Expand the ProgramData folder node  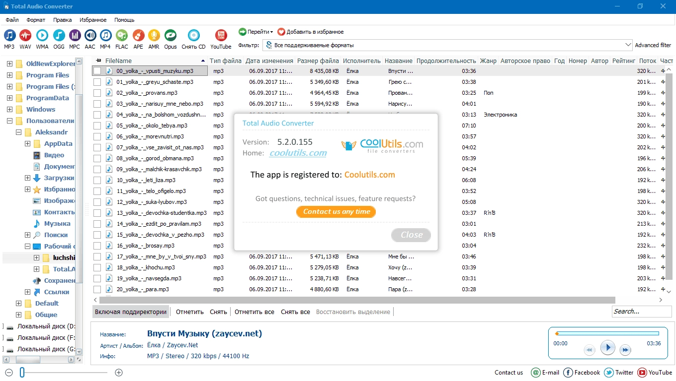tap(9, 98)
